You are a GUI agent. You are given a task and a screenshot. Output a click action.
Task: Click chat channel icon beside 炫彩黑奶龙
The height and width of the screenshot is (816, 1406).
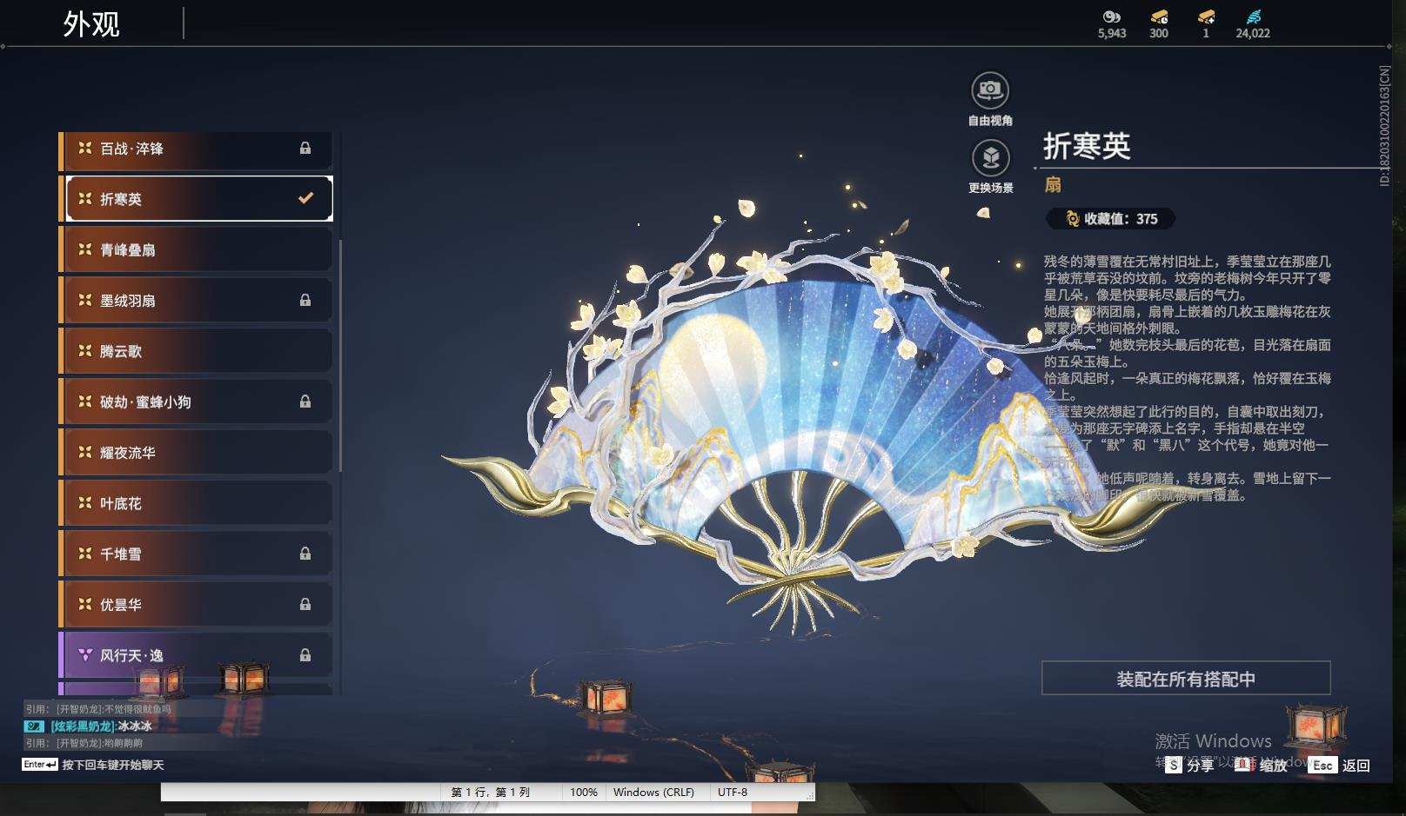pyautogui.click(x=34, y=726)
